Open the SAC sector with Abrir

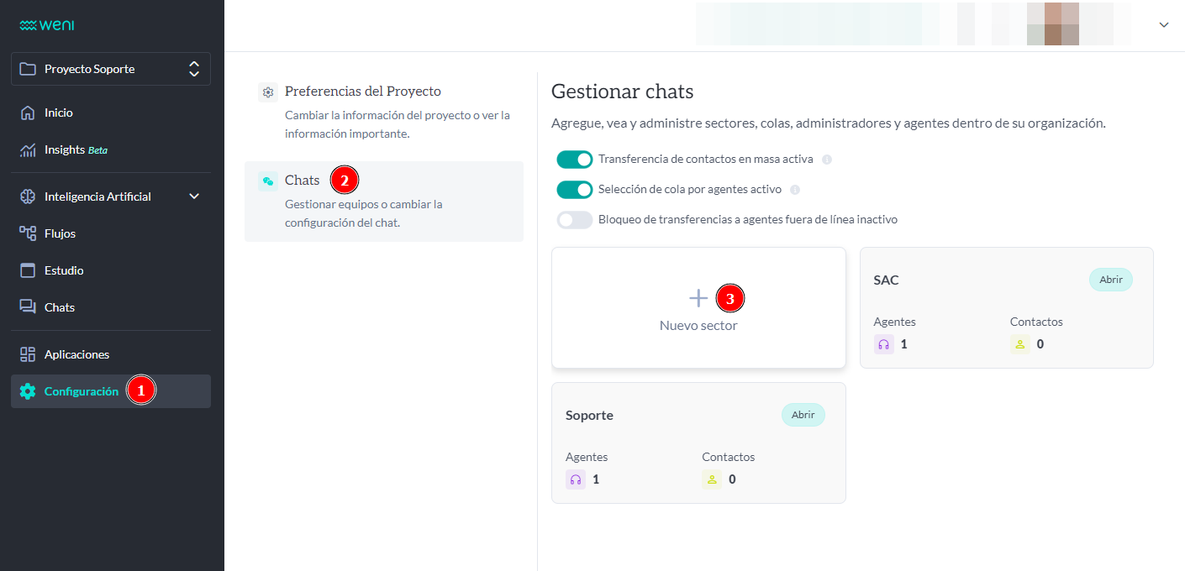pos(1110,280)
